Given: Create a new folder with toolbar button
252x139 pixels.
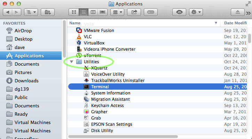Looking at the screenshot, I should tap(48, 12).
